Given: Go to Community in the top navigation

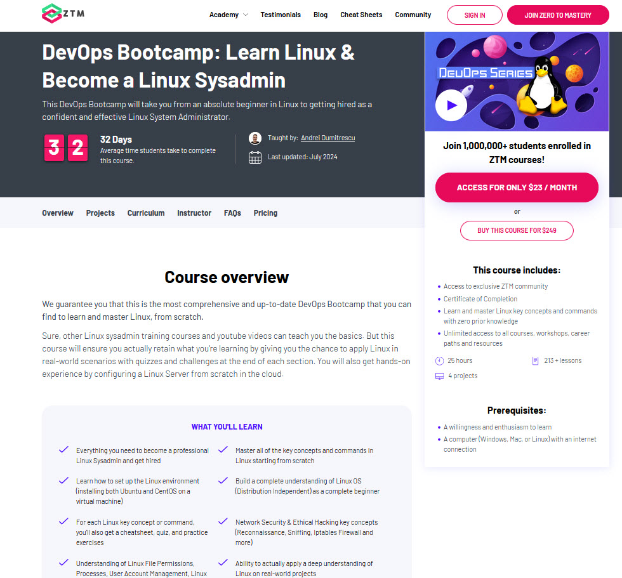Looking at the screenshot, I should pos(413,15).
